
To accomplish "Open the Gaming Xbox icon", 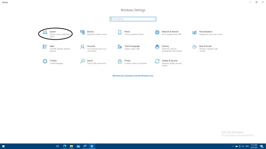I will [157, 47].
